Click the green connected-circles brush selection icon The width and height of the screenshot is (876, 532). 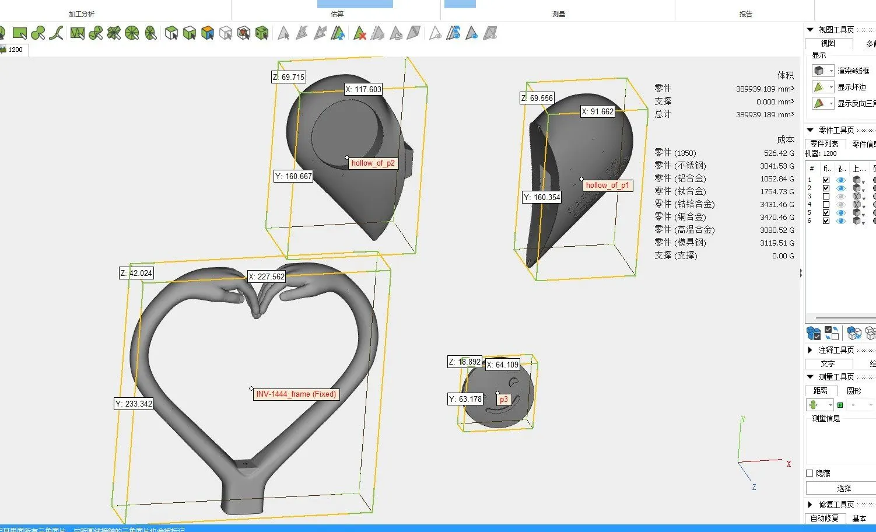(x=38, y=33)
